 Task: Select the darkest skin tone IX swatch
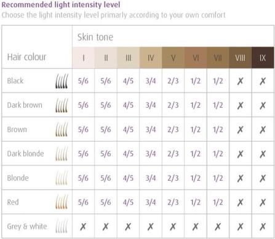(x=263, y=58)
